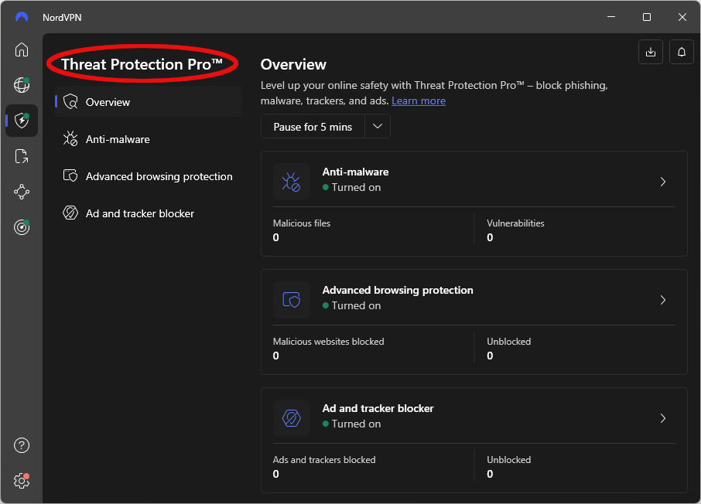The image size is (701, 504).
Task: Open the Dark Web Monitor target icon
Action: (x=22, y=227)
